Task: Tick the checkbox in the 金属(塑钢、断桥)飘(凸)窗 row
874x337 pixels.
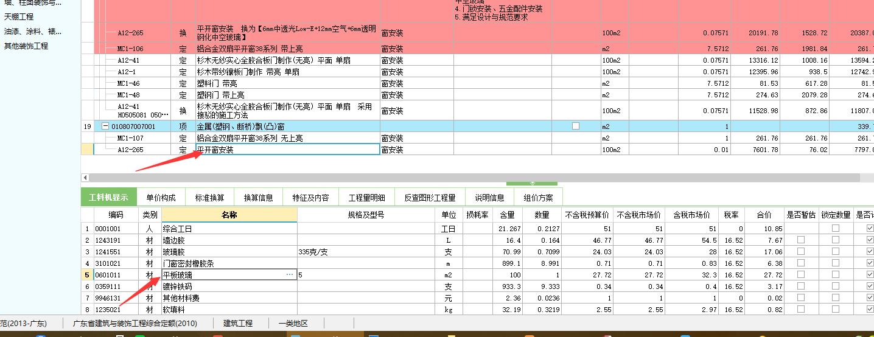Action: point(576,127)
